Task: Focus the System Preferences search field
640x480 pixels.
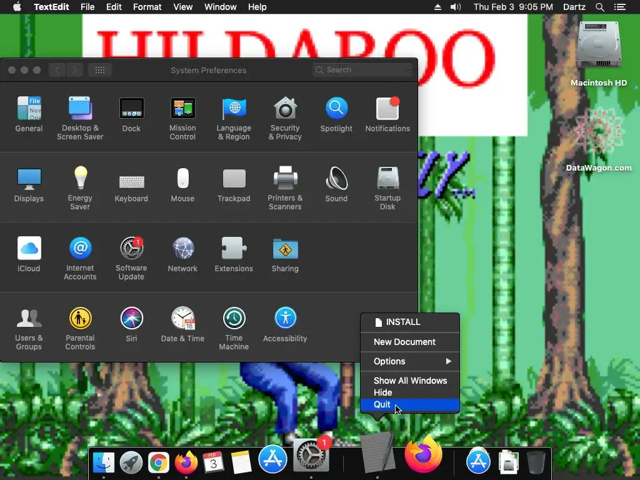Action: [x=363, y=70]
